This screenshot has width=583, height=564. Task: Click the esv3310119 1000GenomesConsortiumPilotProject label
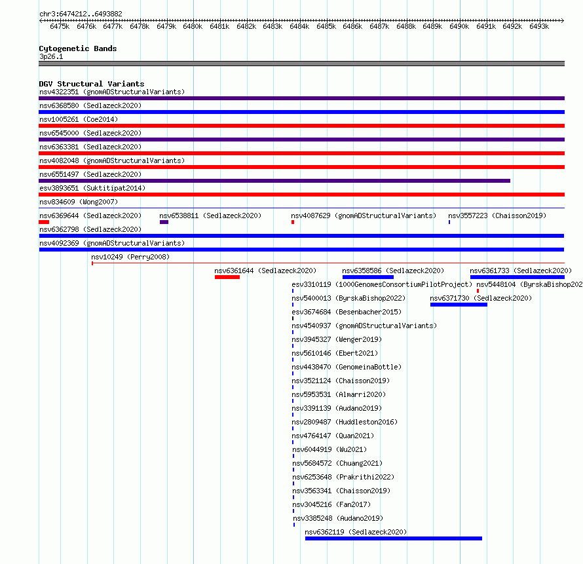[x=382, y=284]
